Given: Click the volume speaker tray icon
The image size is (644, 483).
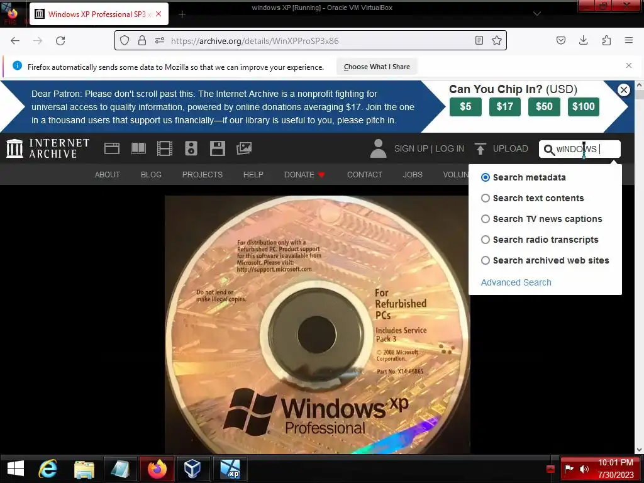Looking at the screenshot, I should point(584,469).
